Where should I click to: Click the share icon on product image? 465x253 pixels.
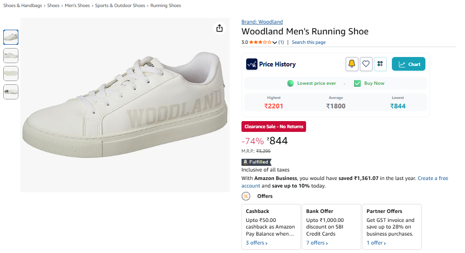point(219,28)
